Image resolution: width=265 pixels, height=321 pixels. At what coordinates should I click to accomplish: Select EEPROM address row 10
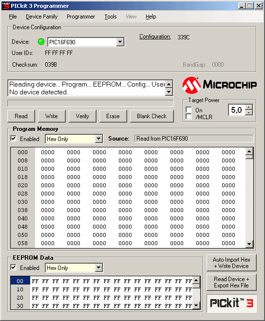pos(20,289)
